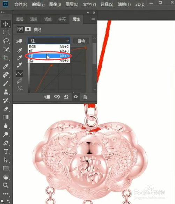Pick the gray point eyedropper in Curves

(x=19, y=58)
